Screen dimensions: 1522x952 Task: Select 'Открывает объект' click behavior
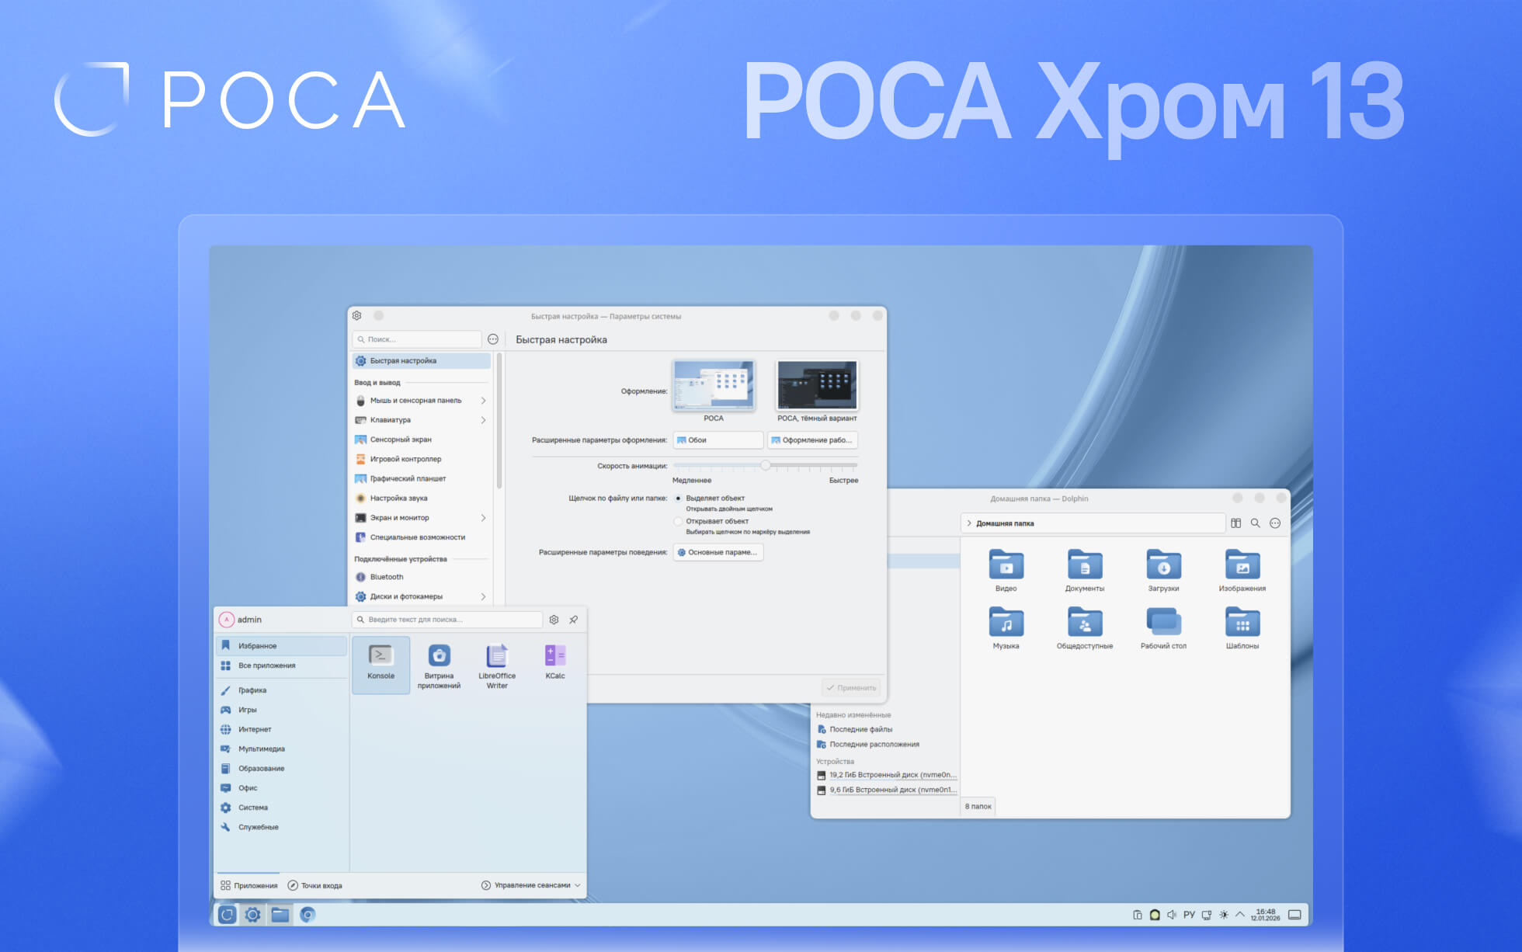pos(679,522)
